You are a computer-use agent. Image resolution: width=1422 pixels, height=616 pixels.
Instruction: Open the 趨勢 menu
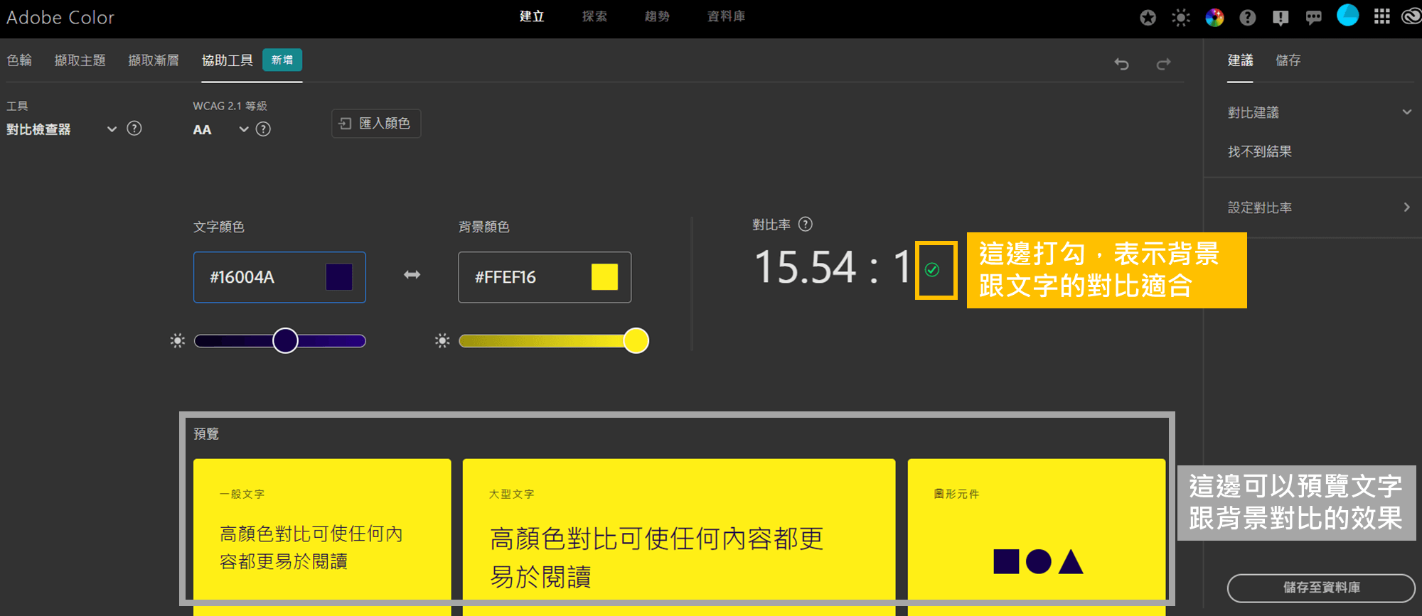(x=657, y=16)
